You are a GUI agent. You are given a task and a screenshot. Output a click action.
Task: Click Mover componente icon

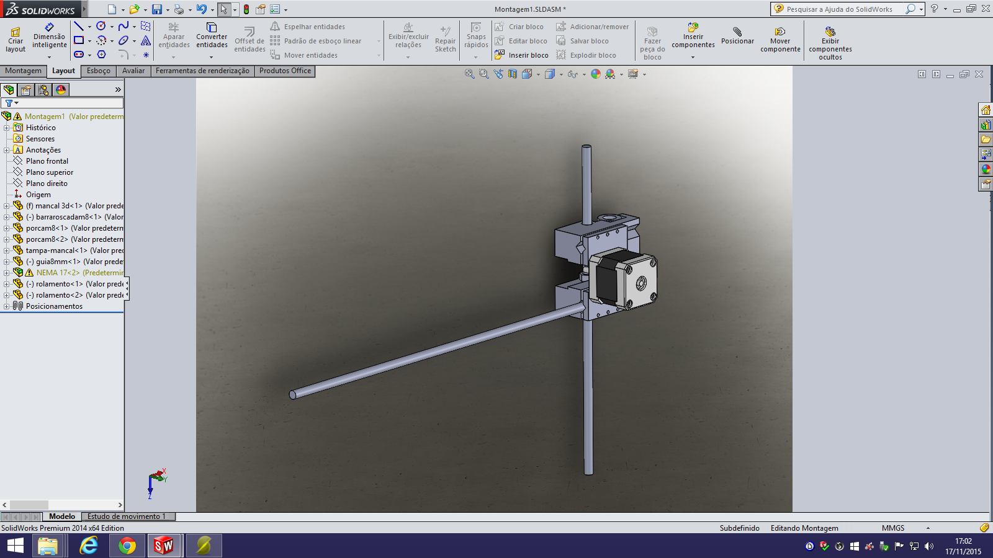point(780,31)
